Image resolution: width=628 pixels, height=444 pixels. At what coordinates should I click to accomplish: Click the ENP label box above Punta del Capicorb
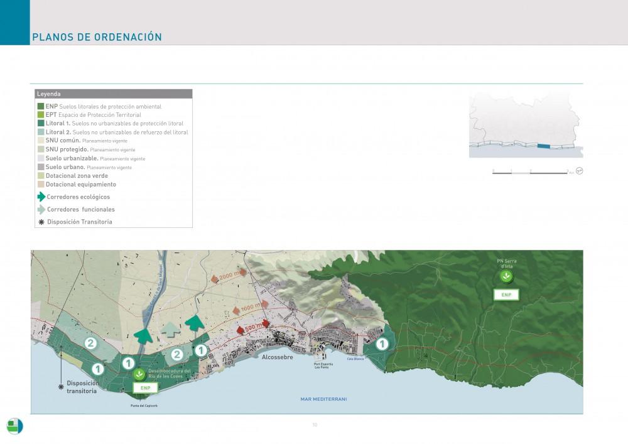(x=145, y=389)
